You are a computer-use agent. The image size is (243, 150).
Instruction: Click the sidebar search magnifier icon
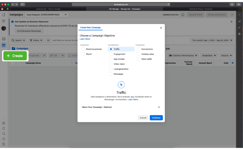[x=4, y=134]
